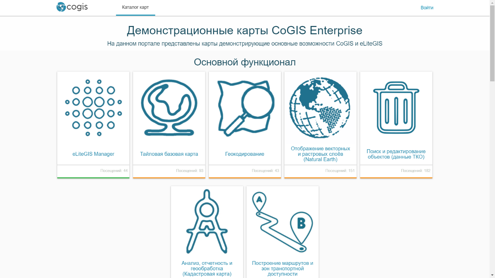Open Отображение векторных и растровых слоёв link
The width and height of the screenshot is (495, 278).
[x=320, y=154]
